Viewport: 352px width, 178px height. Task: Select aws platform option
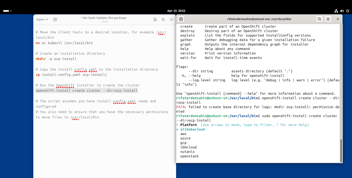pos(183,134)
